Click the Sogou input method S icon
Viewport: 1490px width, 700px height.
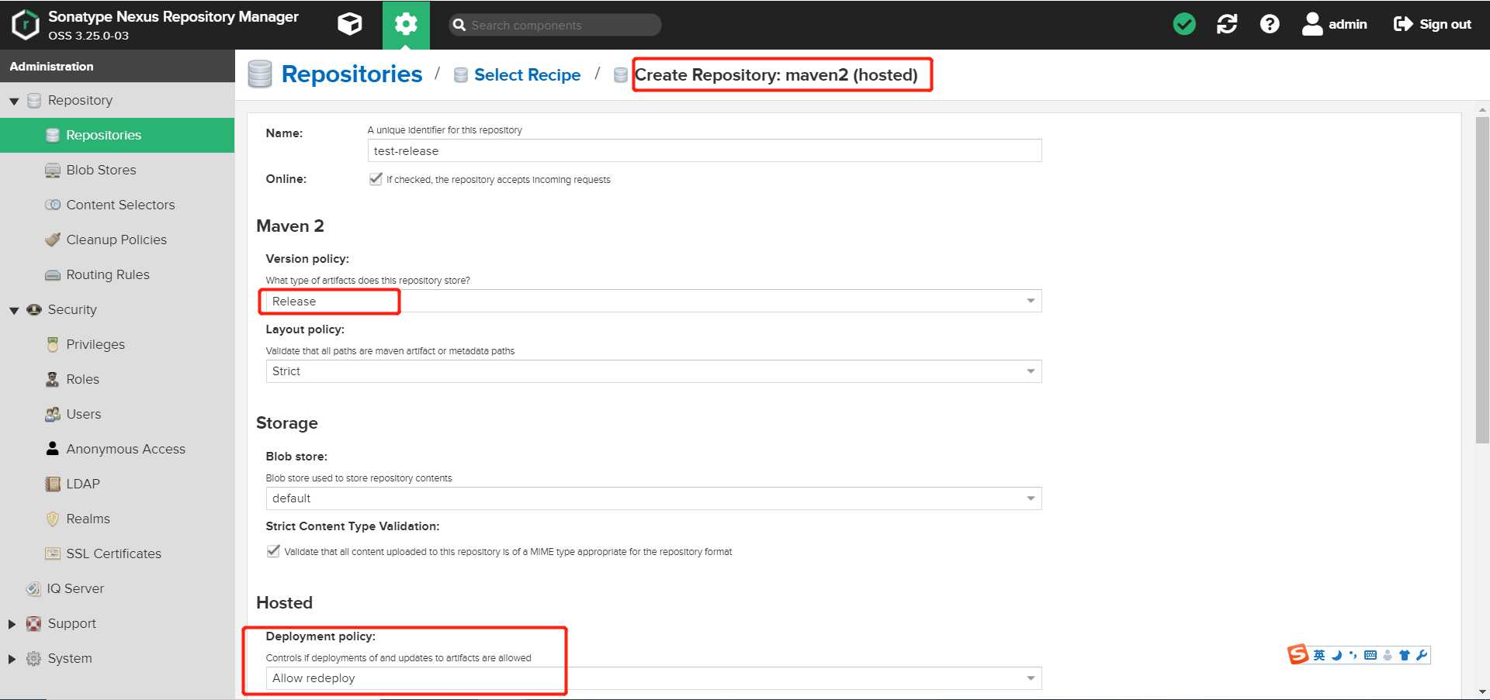pos(1298,655)
